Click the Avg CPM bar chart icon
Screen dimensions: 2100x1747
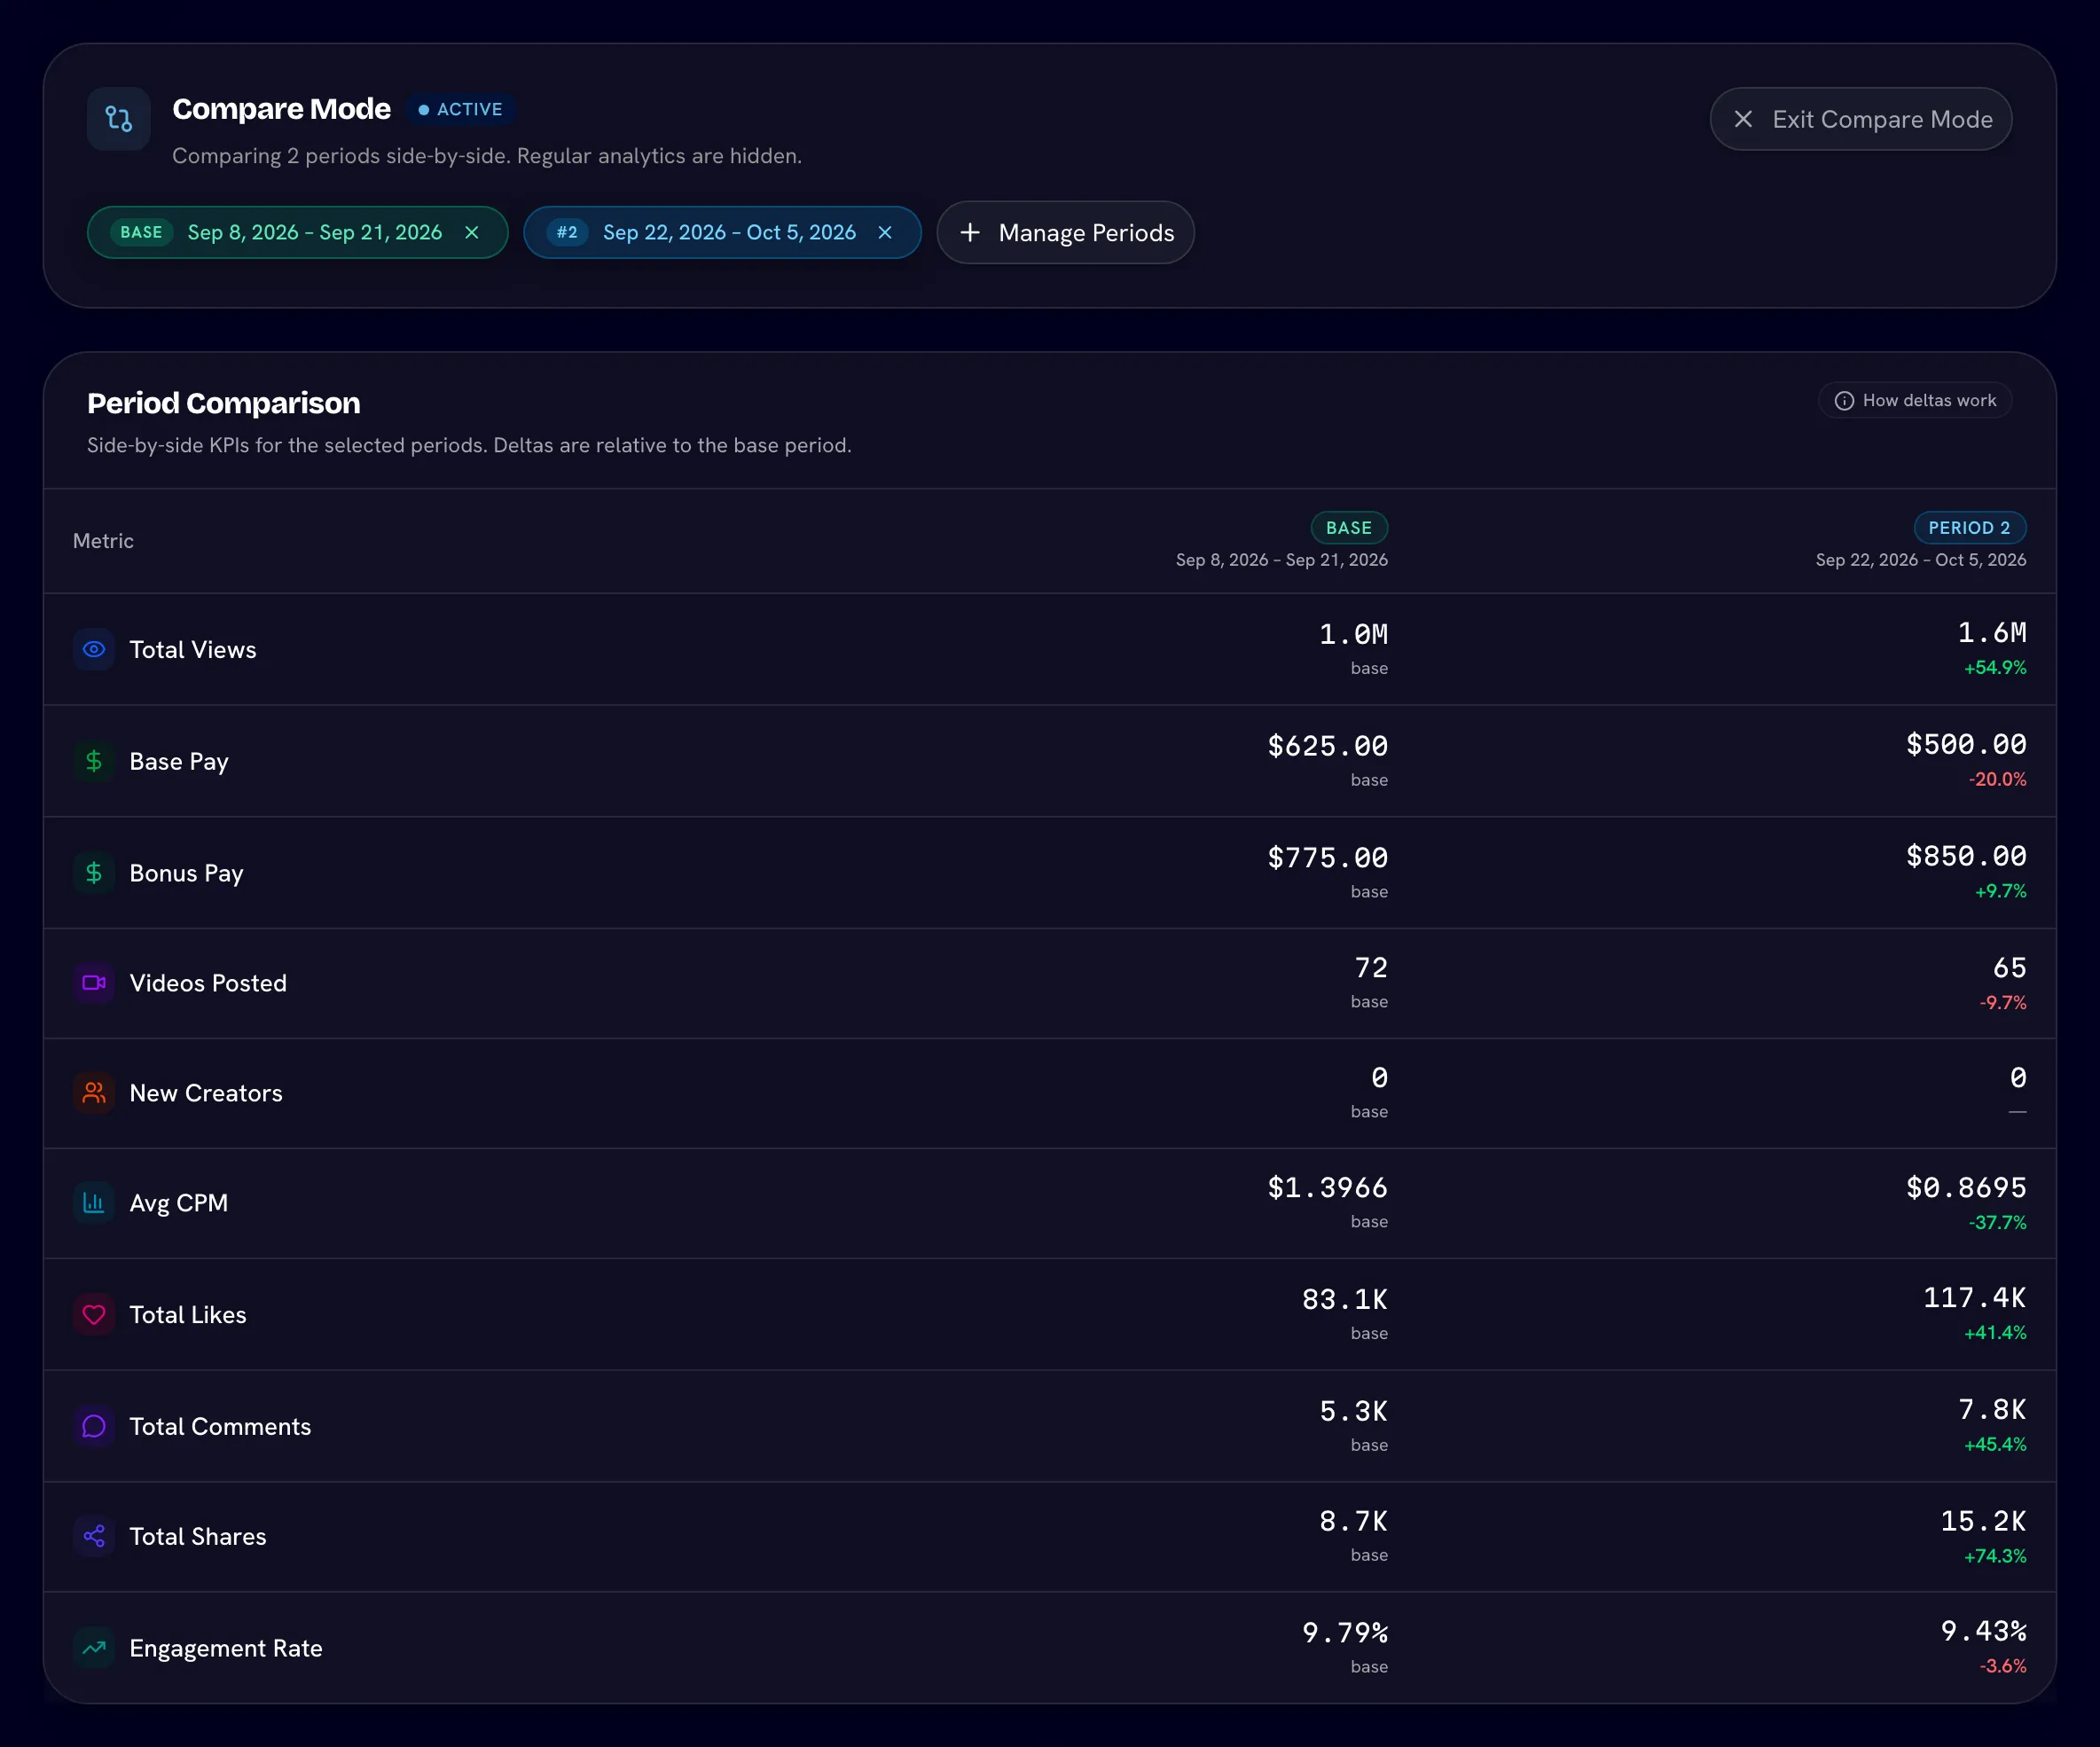coord(94,1203)
